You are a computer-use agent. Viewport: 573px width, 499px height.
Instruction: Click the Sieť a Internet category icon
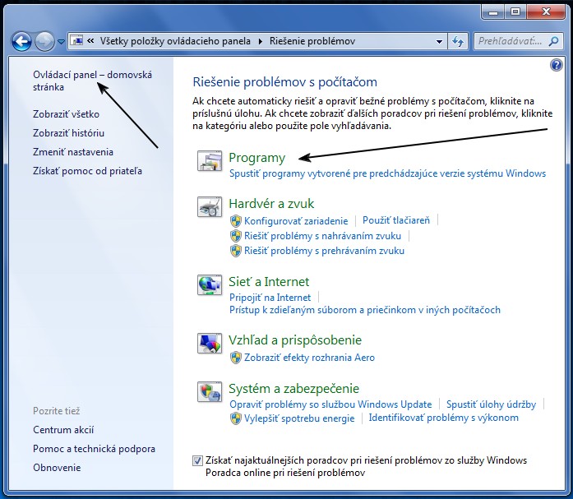pos(210,285)
